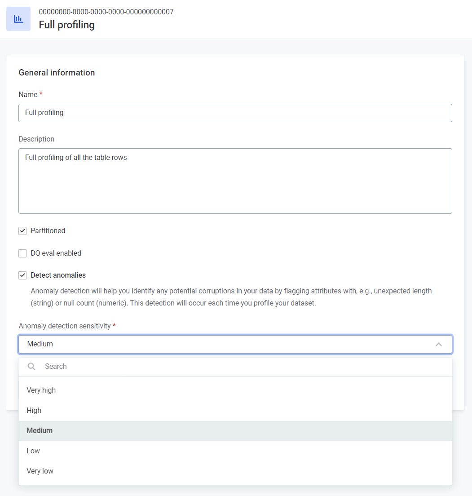The width and height of the screenshot is (472, 496).
Task: Focus the Name input field
Action: tap(235, 113)
